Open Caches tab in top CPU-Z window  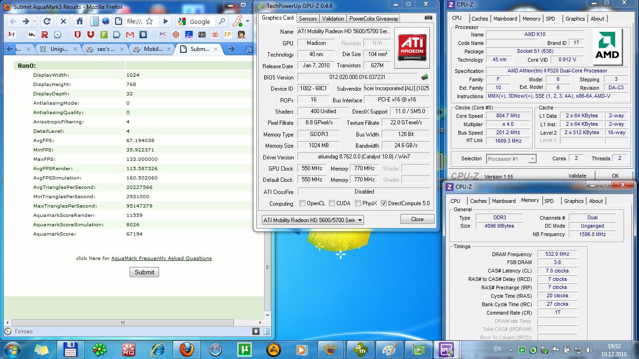pos(480,19)
